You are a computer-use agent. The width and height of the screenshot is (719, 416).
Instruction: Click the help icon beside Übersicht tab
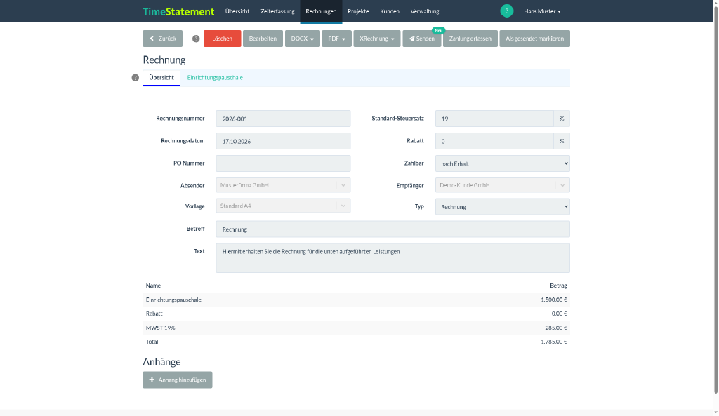pos(136,78)
